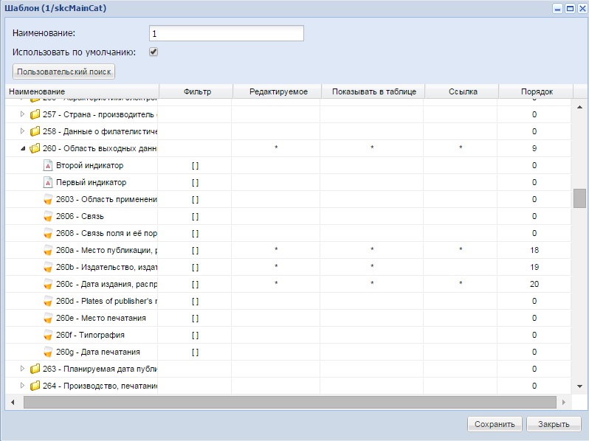
Task: Click Показывать в таблице column header
Action: pos(373,91)
